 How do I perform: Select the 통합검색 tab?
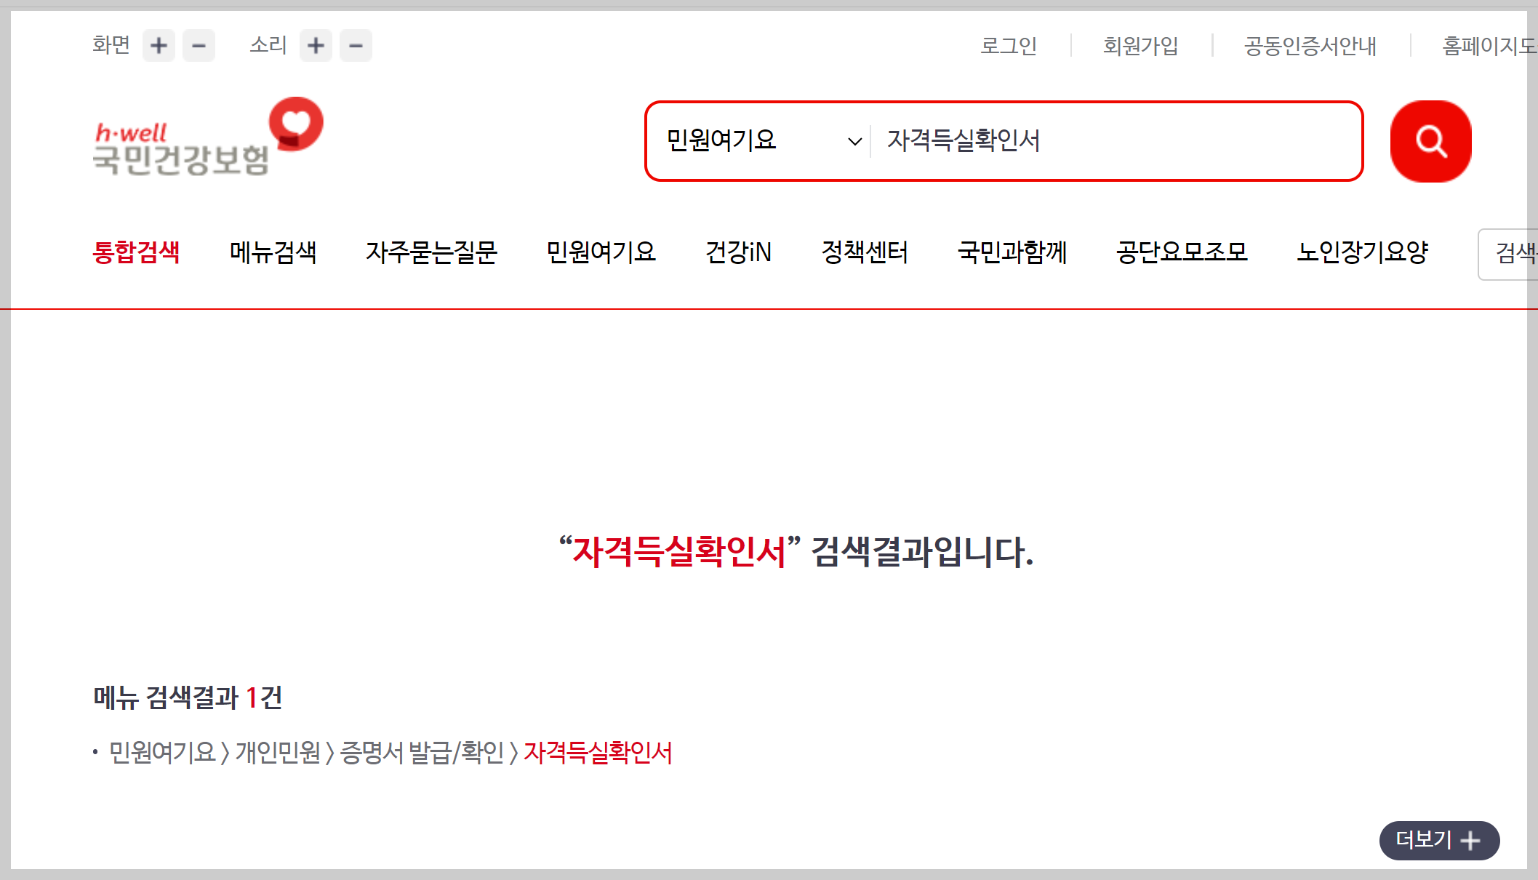coord(136,252)
